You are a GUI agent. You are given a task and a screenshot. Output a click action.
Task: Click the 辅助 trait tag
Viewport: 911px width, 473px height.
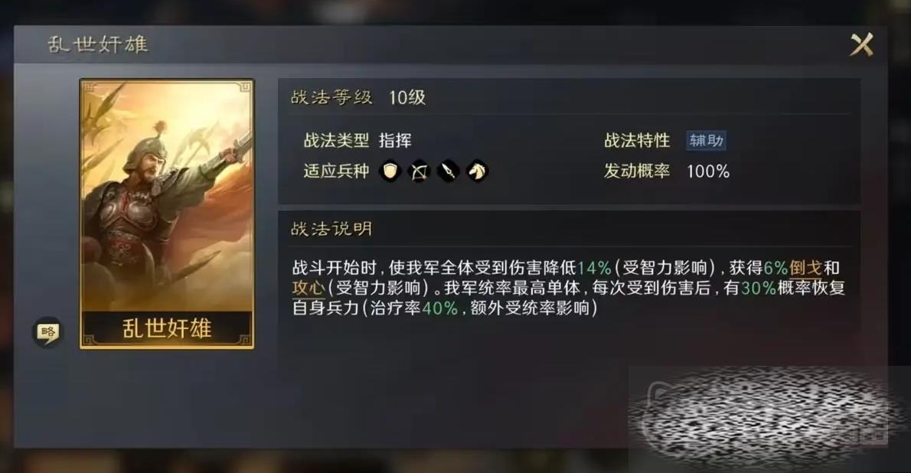(706, 141)
